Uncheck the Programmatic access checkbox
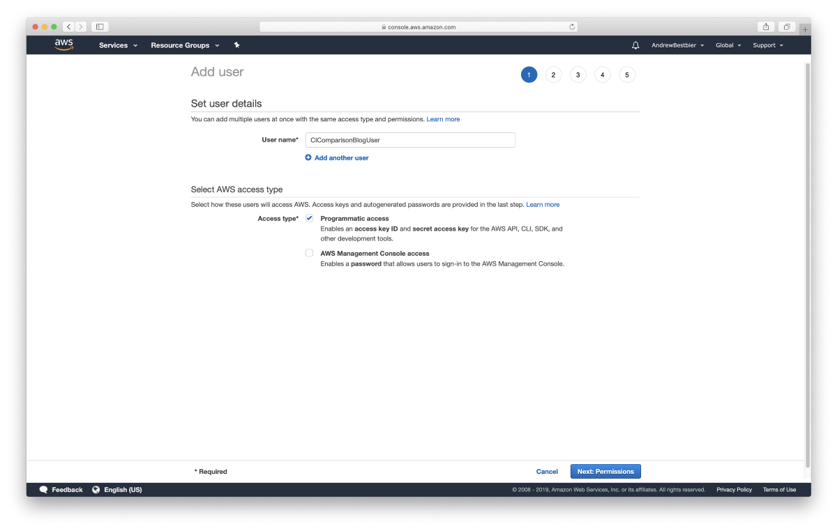This screenshot has height=531, width=837. [309, 218]
